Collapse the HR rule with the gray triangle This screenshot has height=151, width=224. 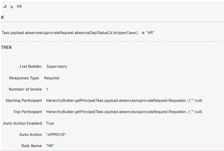[x=5, y=7]
